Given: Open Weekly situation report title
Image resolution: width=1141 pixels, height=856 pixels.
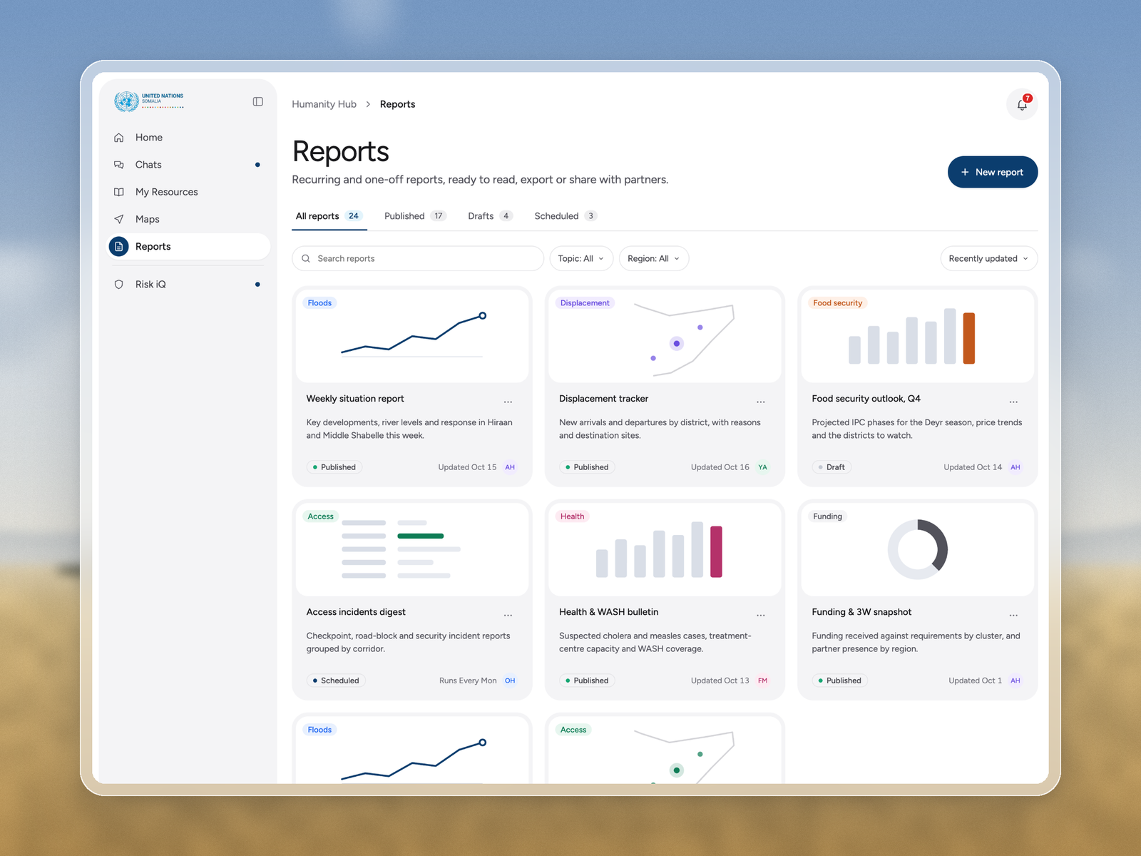Looking at the screenshot, I should click(355, 399).
